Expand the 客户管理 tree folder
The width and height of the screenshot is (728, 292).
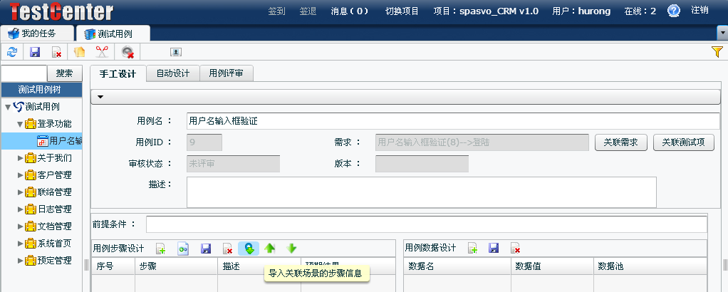(21, 175)
